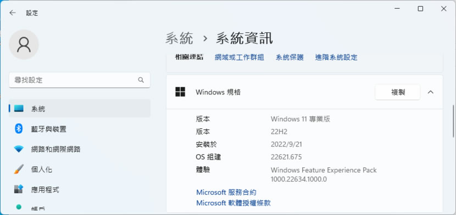Open 系統 in the sidebar
The width and height of the screenshot is (456, 215).
[80, 109]
